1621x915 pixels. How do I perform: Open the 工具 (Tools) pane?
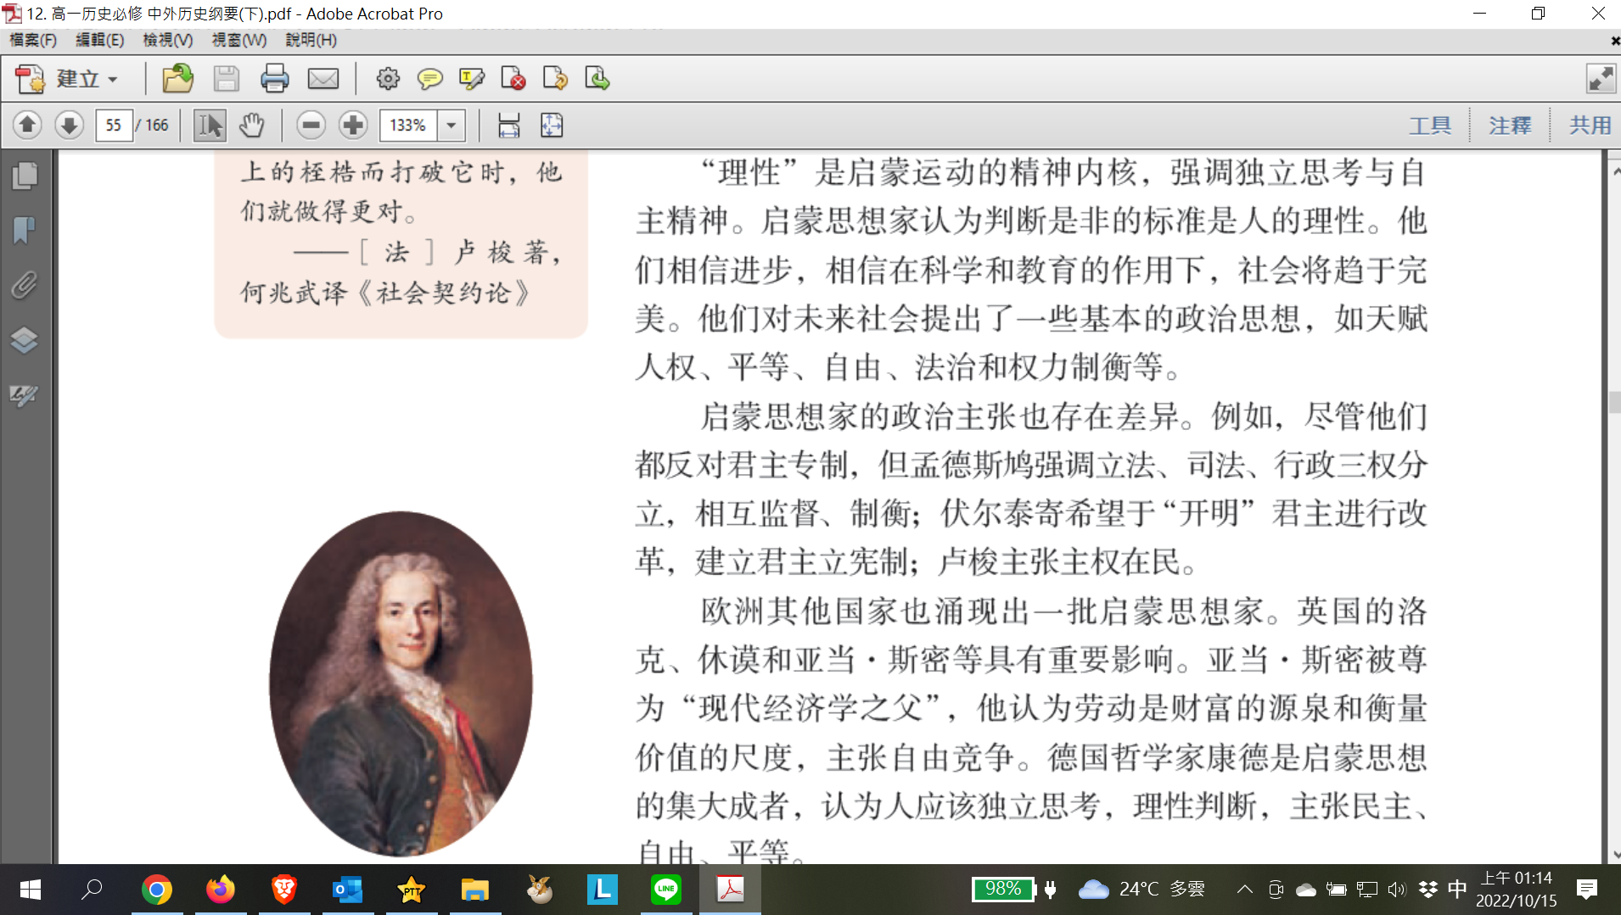click(x=1430, y=126)
